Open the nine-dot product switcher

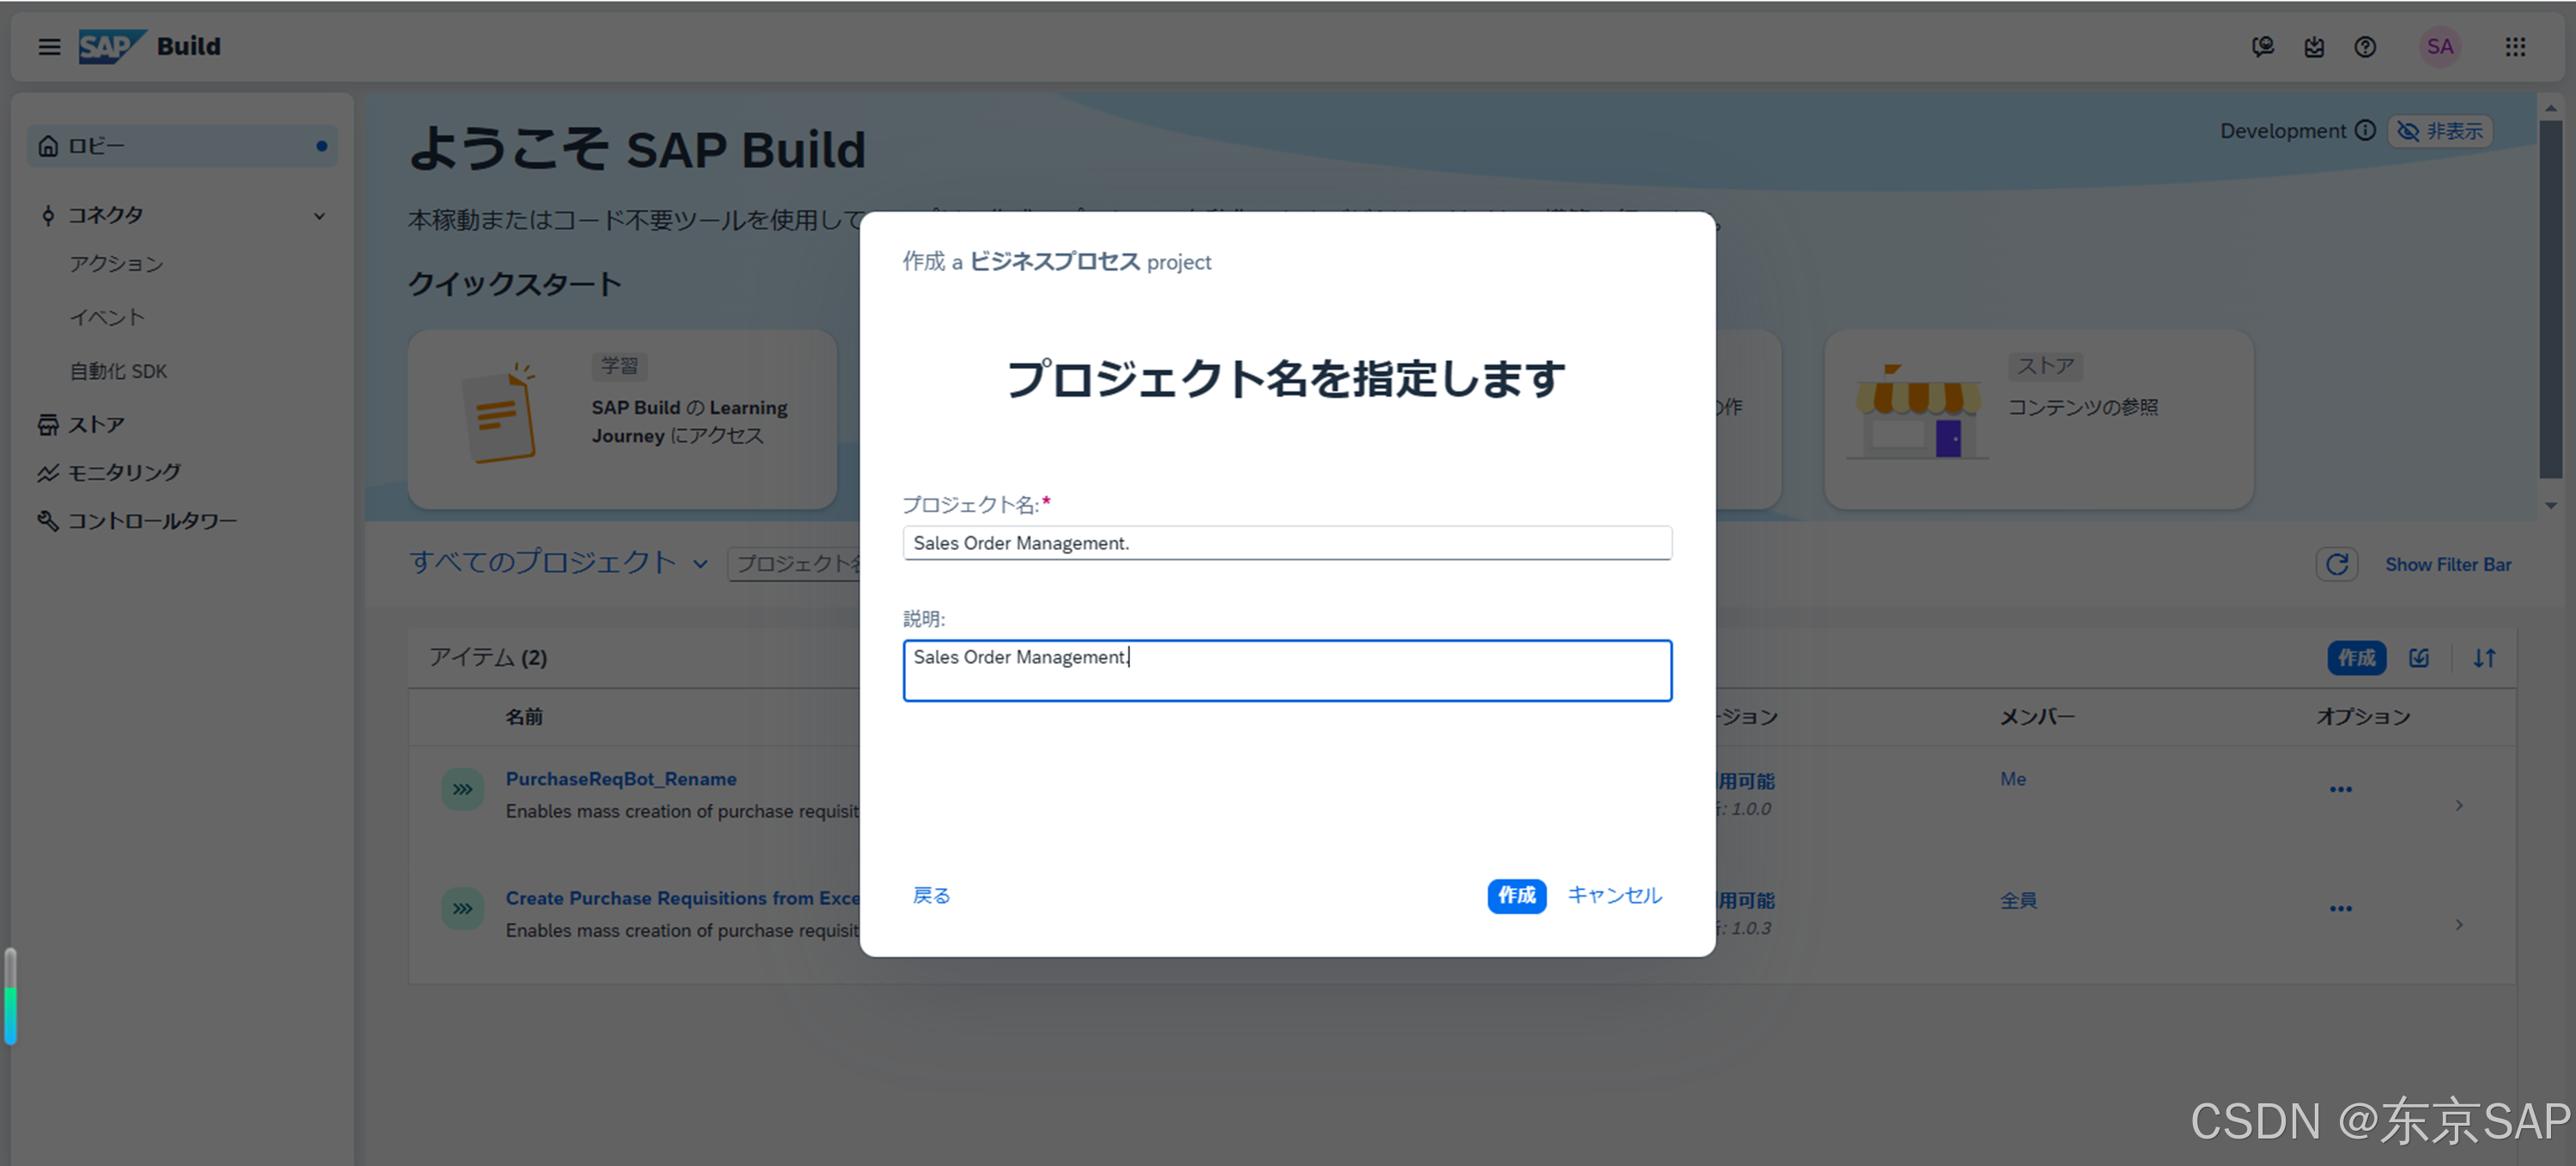[2515, 46]
